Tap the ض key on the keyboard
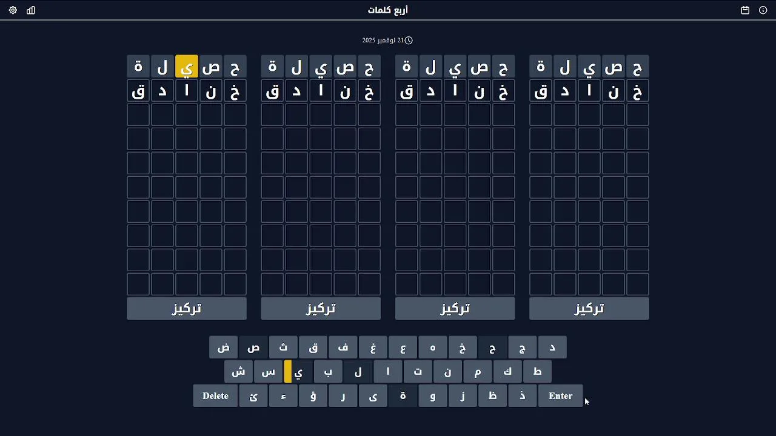 (224, 348)
